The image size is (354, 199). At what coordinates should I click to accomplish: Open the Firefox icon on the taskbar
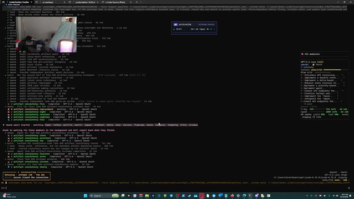(x=232, y=196)
